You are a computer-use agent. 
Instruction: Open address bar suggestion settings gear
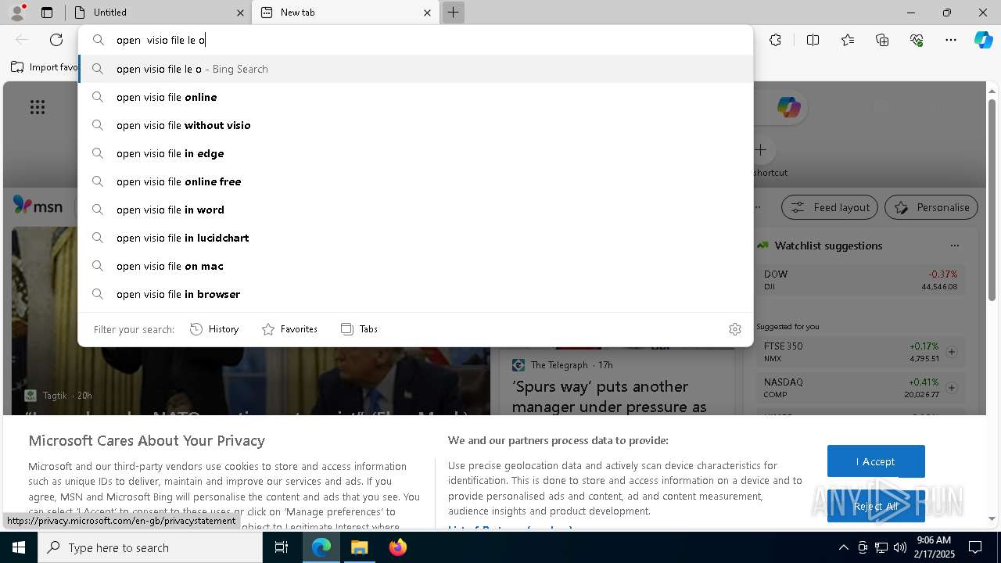tap(734, 329)
